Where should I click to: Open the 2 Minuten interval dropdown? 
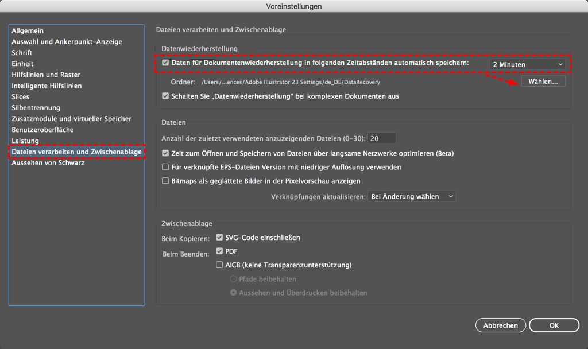click(528, 64)
